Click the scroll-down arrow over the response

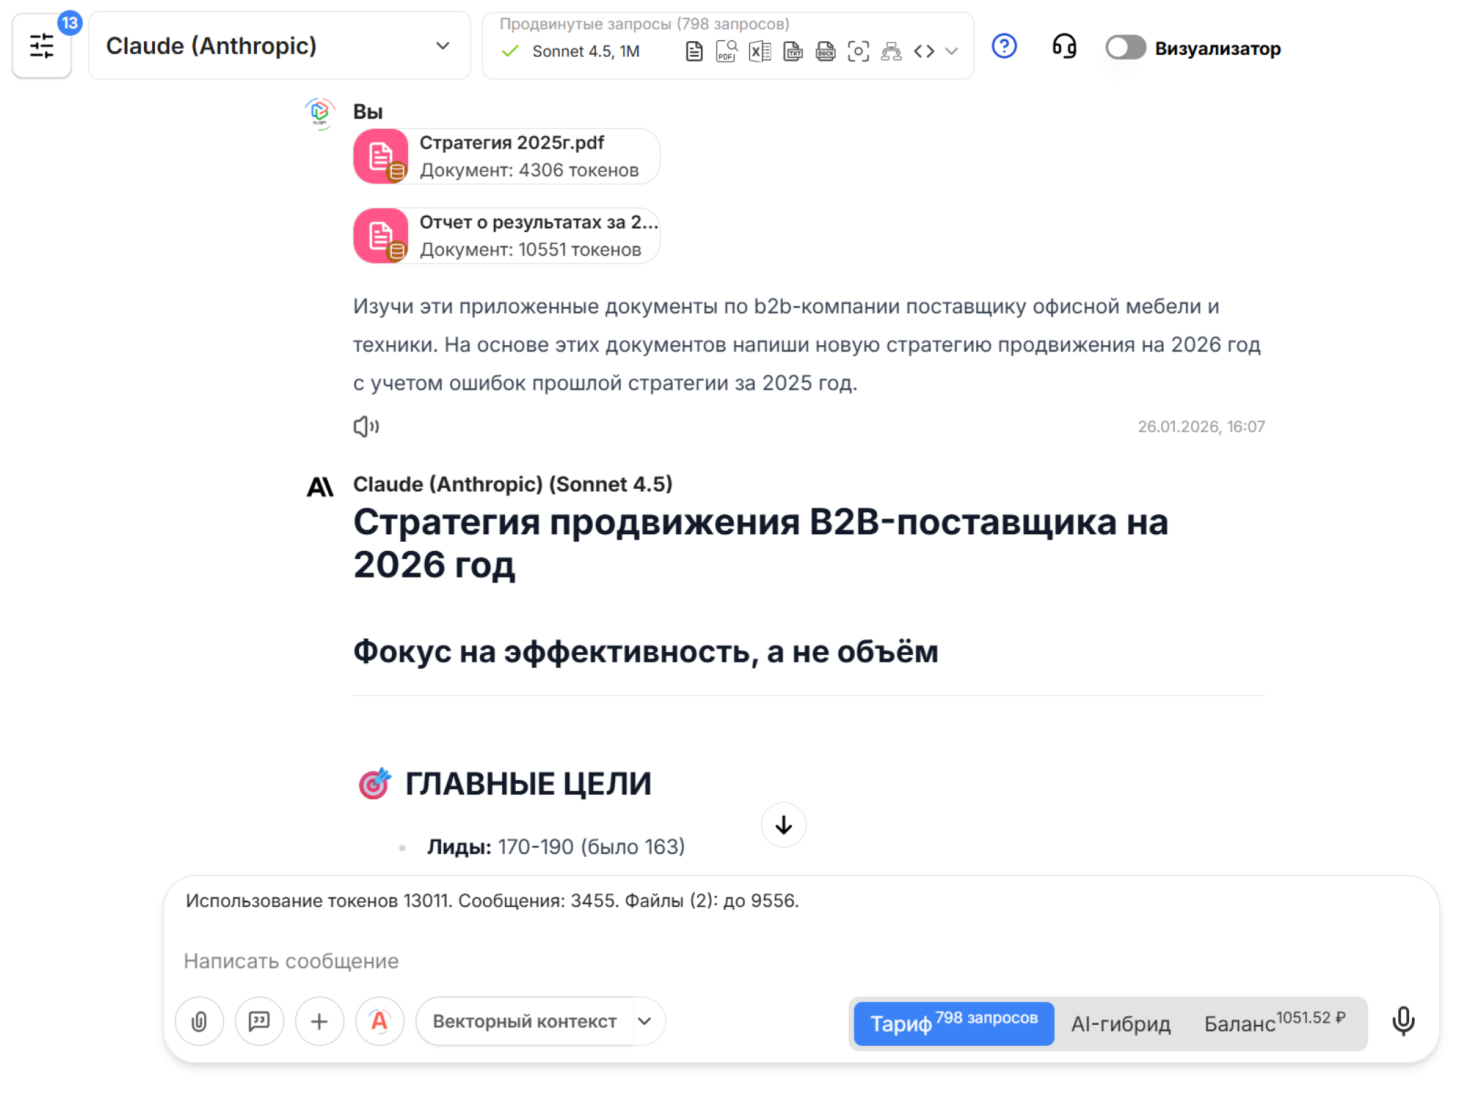[783, 825]
